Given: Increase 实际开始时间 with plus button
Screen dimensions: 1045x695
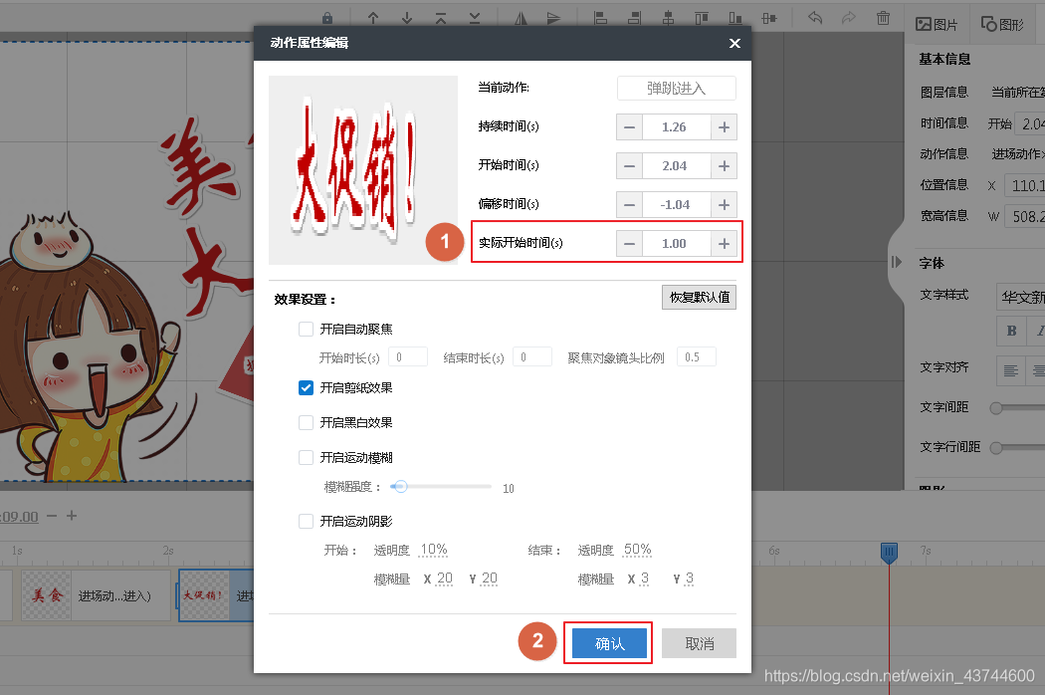Looking at the screenshot, I should coord(724,244).
